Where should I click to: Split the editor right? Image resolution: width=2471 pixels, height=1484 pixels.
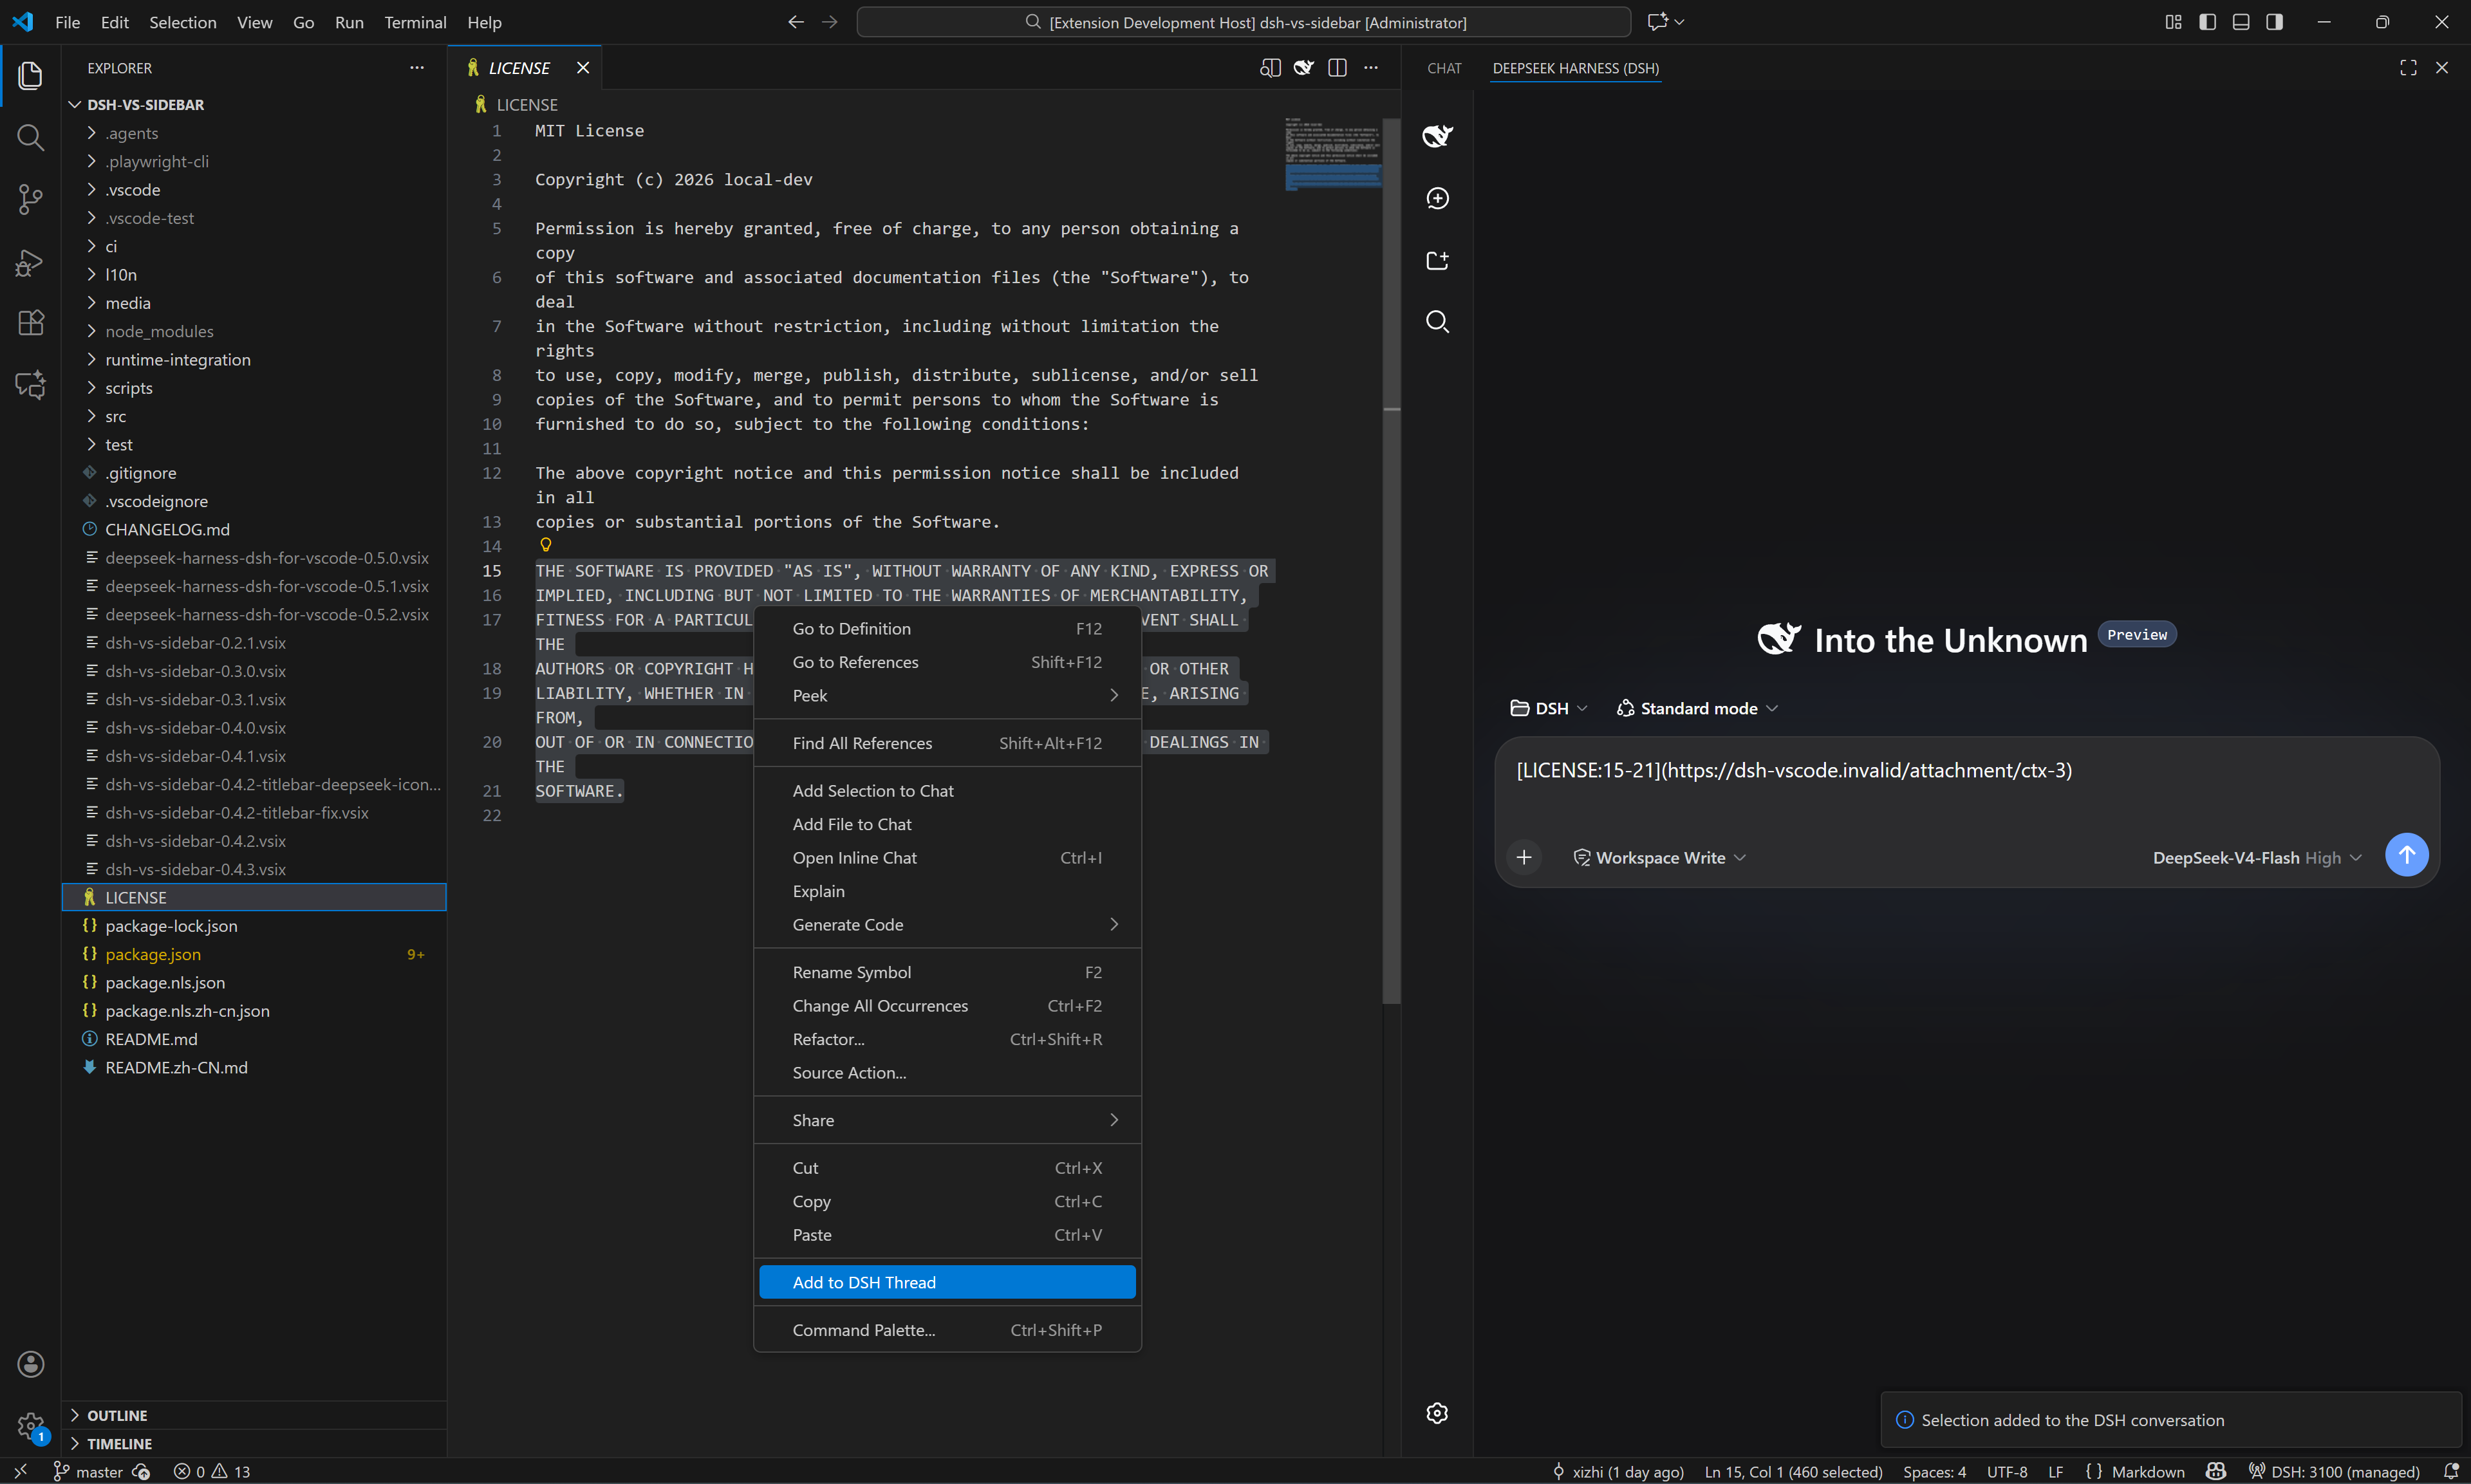pos(1337,68)
